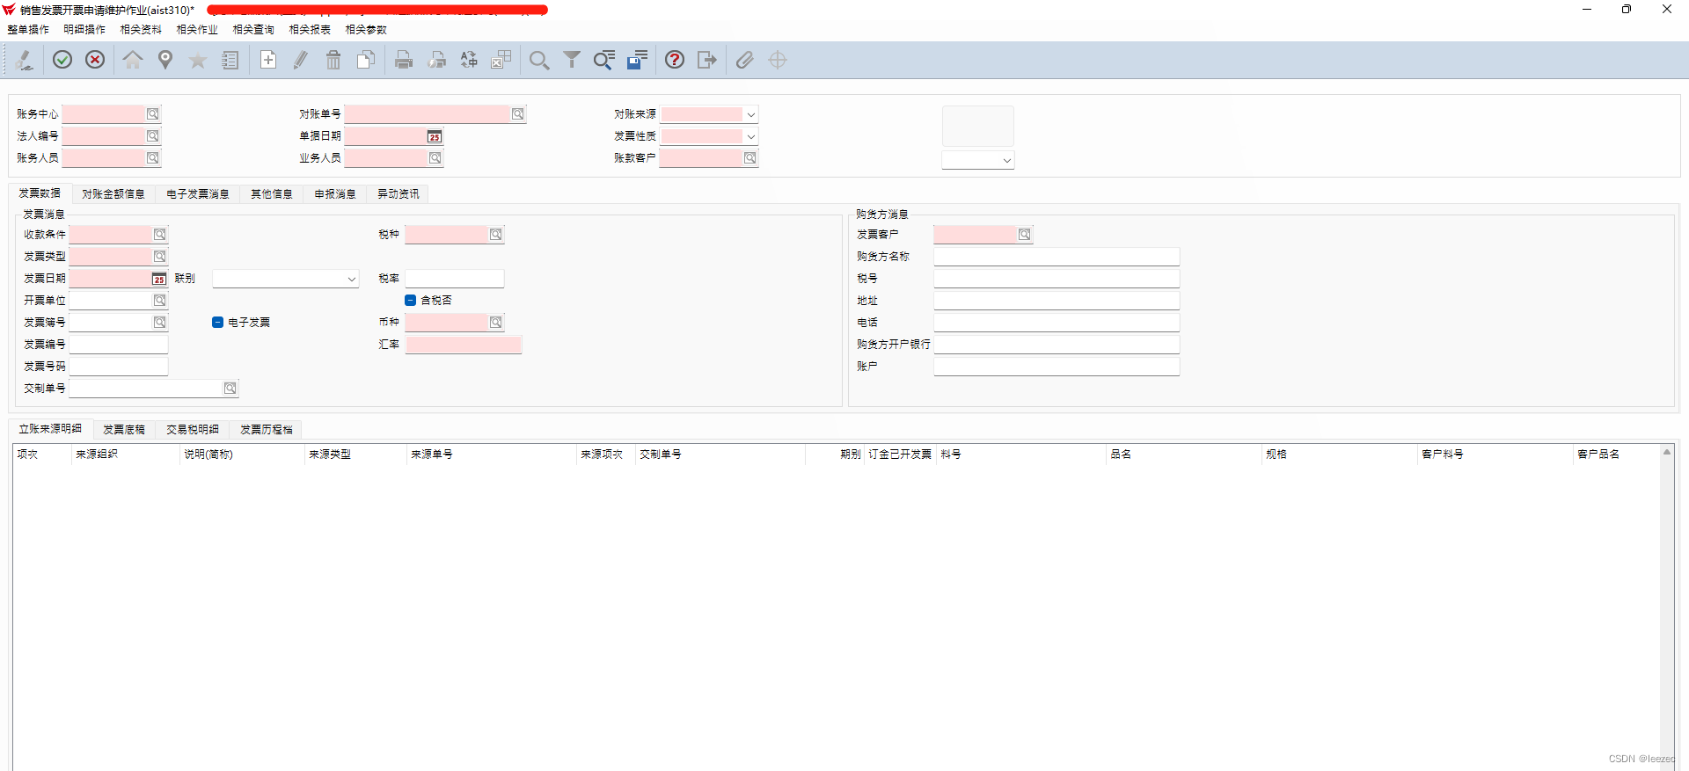Open lookup for 账务中心 field
The width and height of the screenshot is (1689, 771).
(x=153, y=114)
